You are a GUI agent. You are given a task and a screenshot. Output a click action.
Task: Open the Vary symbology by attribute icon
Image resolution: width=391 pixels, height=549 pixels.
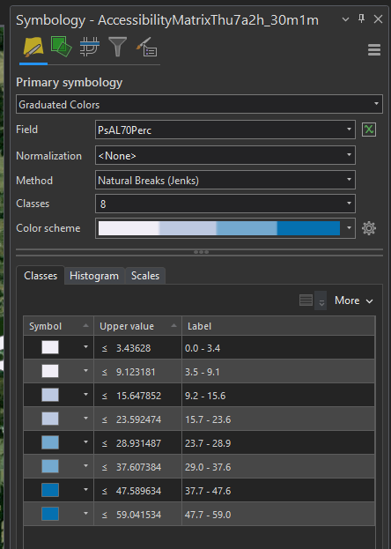62,47
